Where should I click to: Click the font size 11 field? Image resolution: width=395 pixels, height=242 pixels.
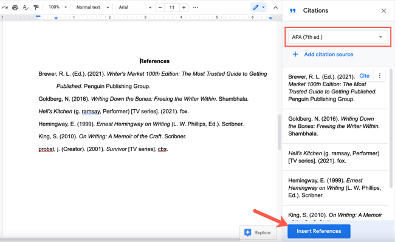(x=172, y=7)
